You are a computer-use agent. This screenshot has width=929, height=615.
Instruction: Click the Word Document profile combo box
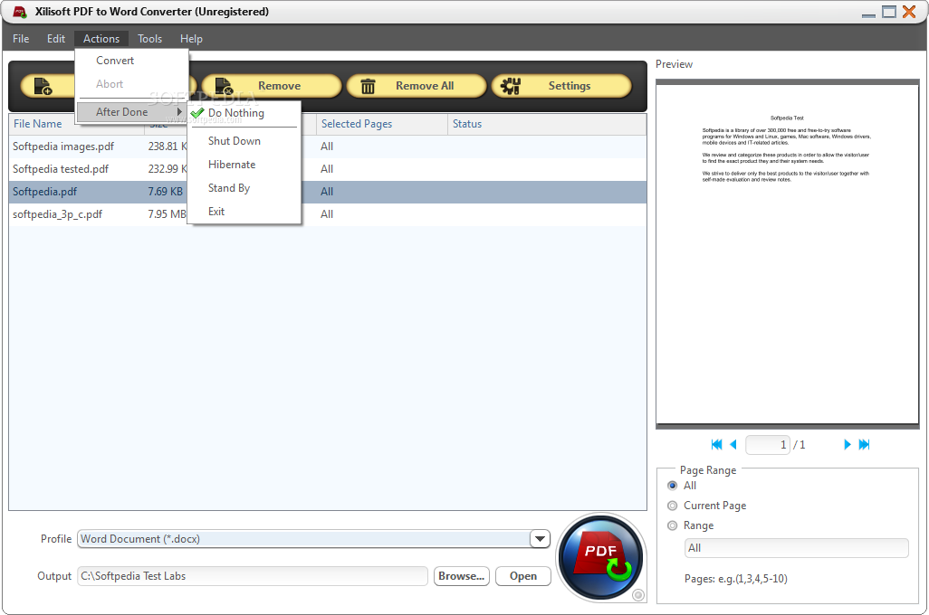click(x=313, y=539)
